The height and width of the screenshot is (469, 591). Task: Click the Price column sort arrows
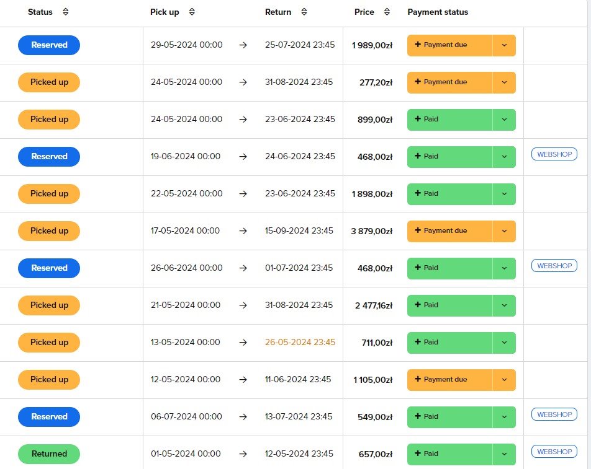click(387, 12)
